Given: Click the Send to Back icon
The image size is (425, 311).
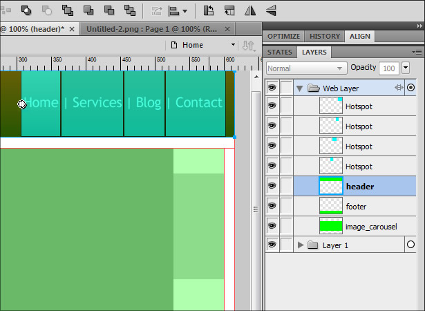Looking at the screenshot, I should 130,11.
